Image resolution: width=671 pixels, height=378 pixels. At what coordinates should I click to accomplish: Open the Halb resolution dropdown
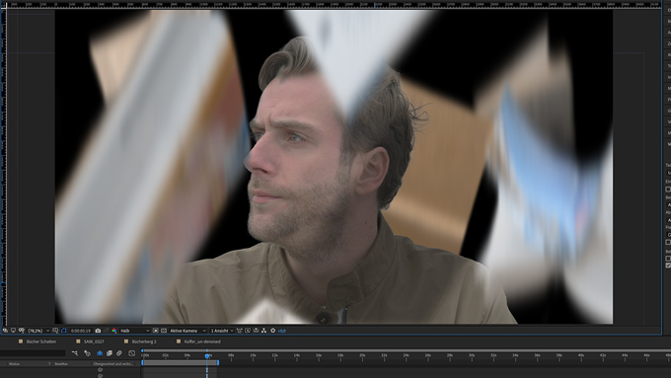tap(135, 331)
